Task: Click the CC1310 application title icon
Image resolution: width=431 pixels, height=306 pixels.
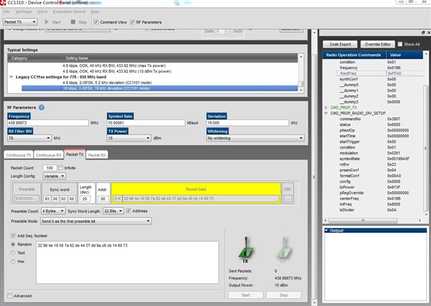Action: [x=3, y=3]
